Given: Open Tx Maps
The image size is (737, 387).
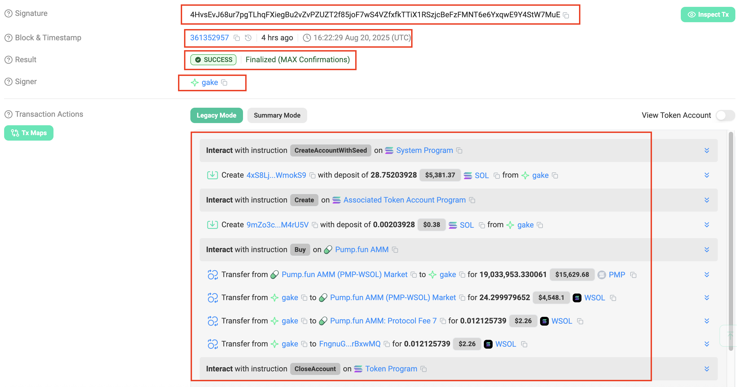Looking at the screenshot, I should (29, 133).
